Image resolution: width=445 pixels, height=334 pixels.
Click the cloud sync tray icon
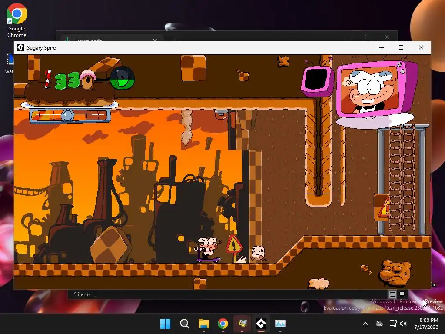coord(379,324)
